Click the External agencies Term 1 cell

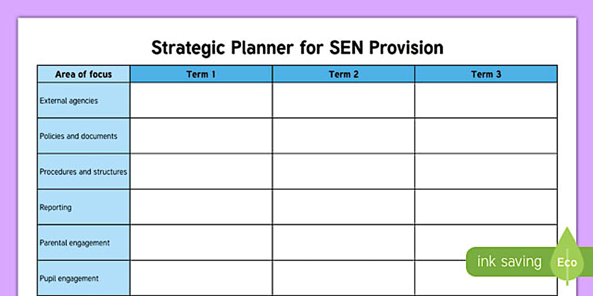click(201, 101)
